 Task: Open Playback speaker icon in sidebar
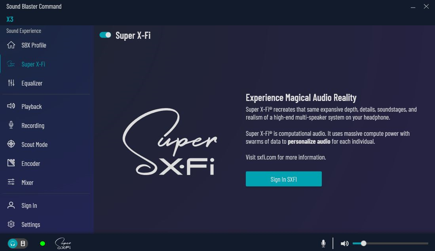[11, 106]
